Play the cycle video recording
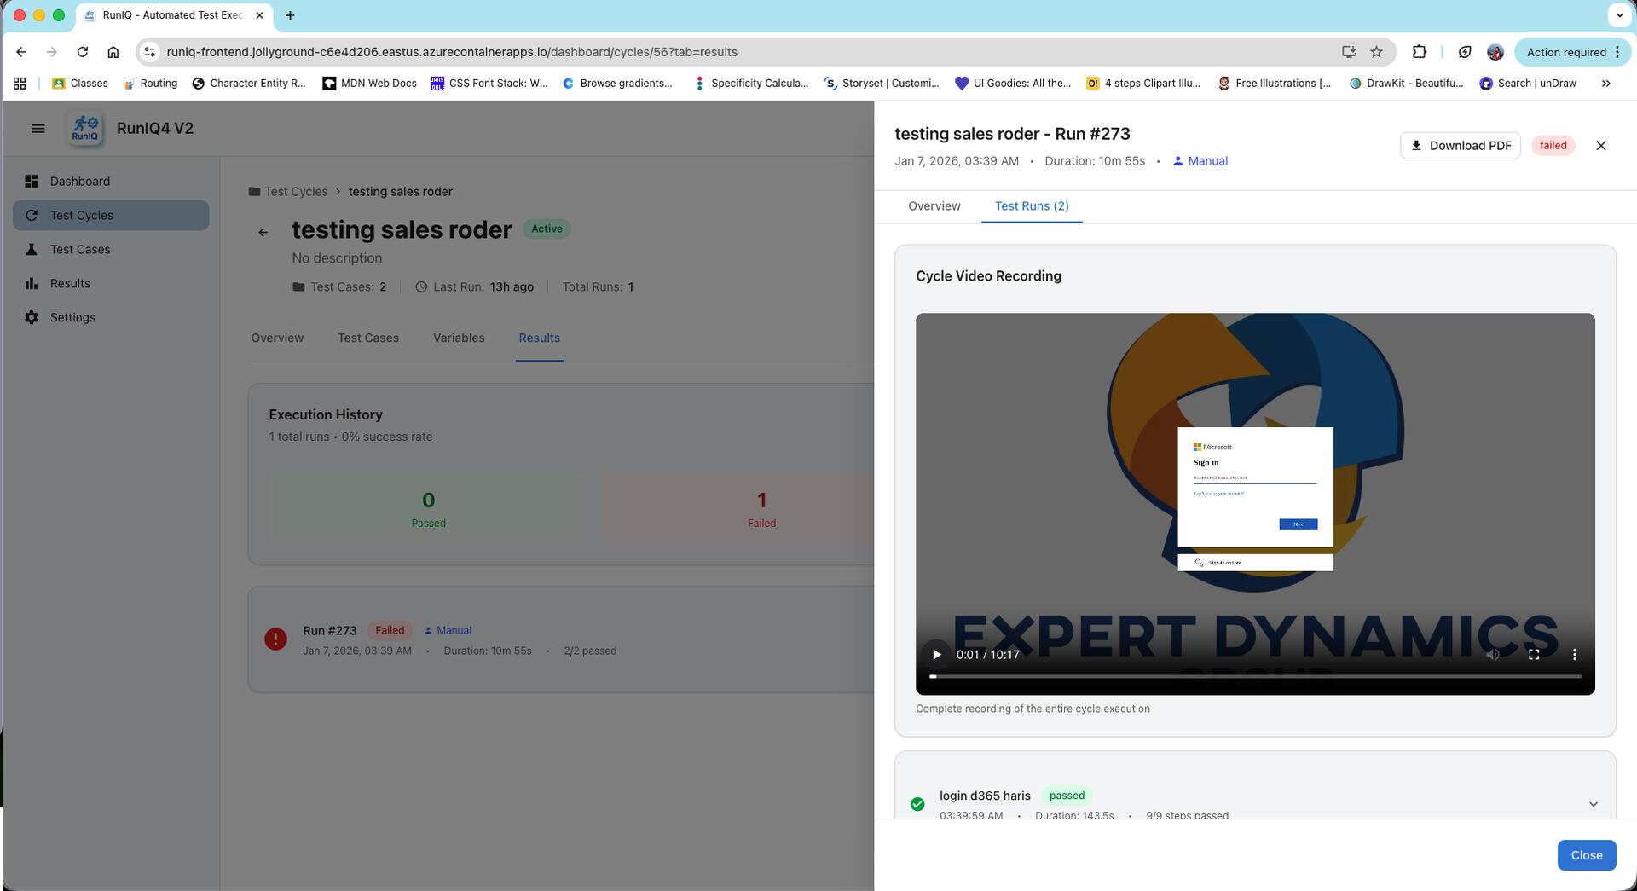The width and height of the screenshot is (1637, 891). [936, 655]
